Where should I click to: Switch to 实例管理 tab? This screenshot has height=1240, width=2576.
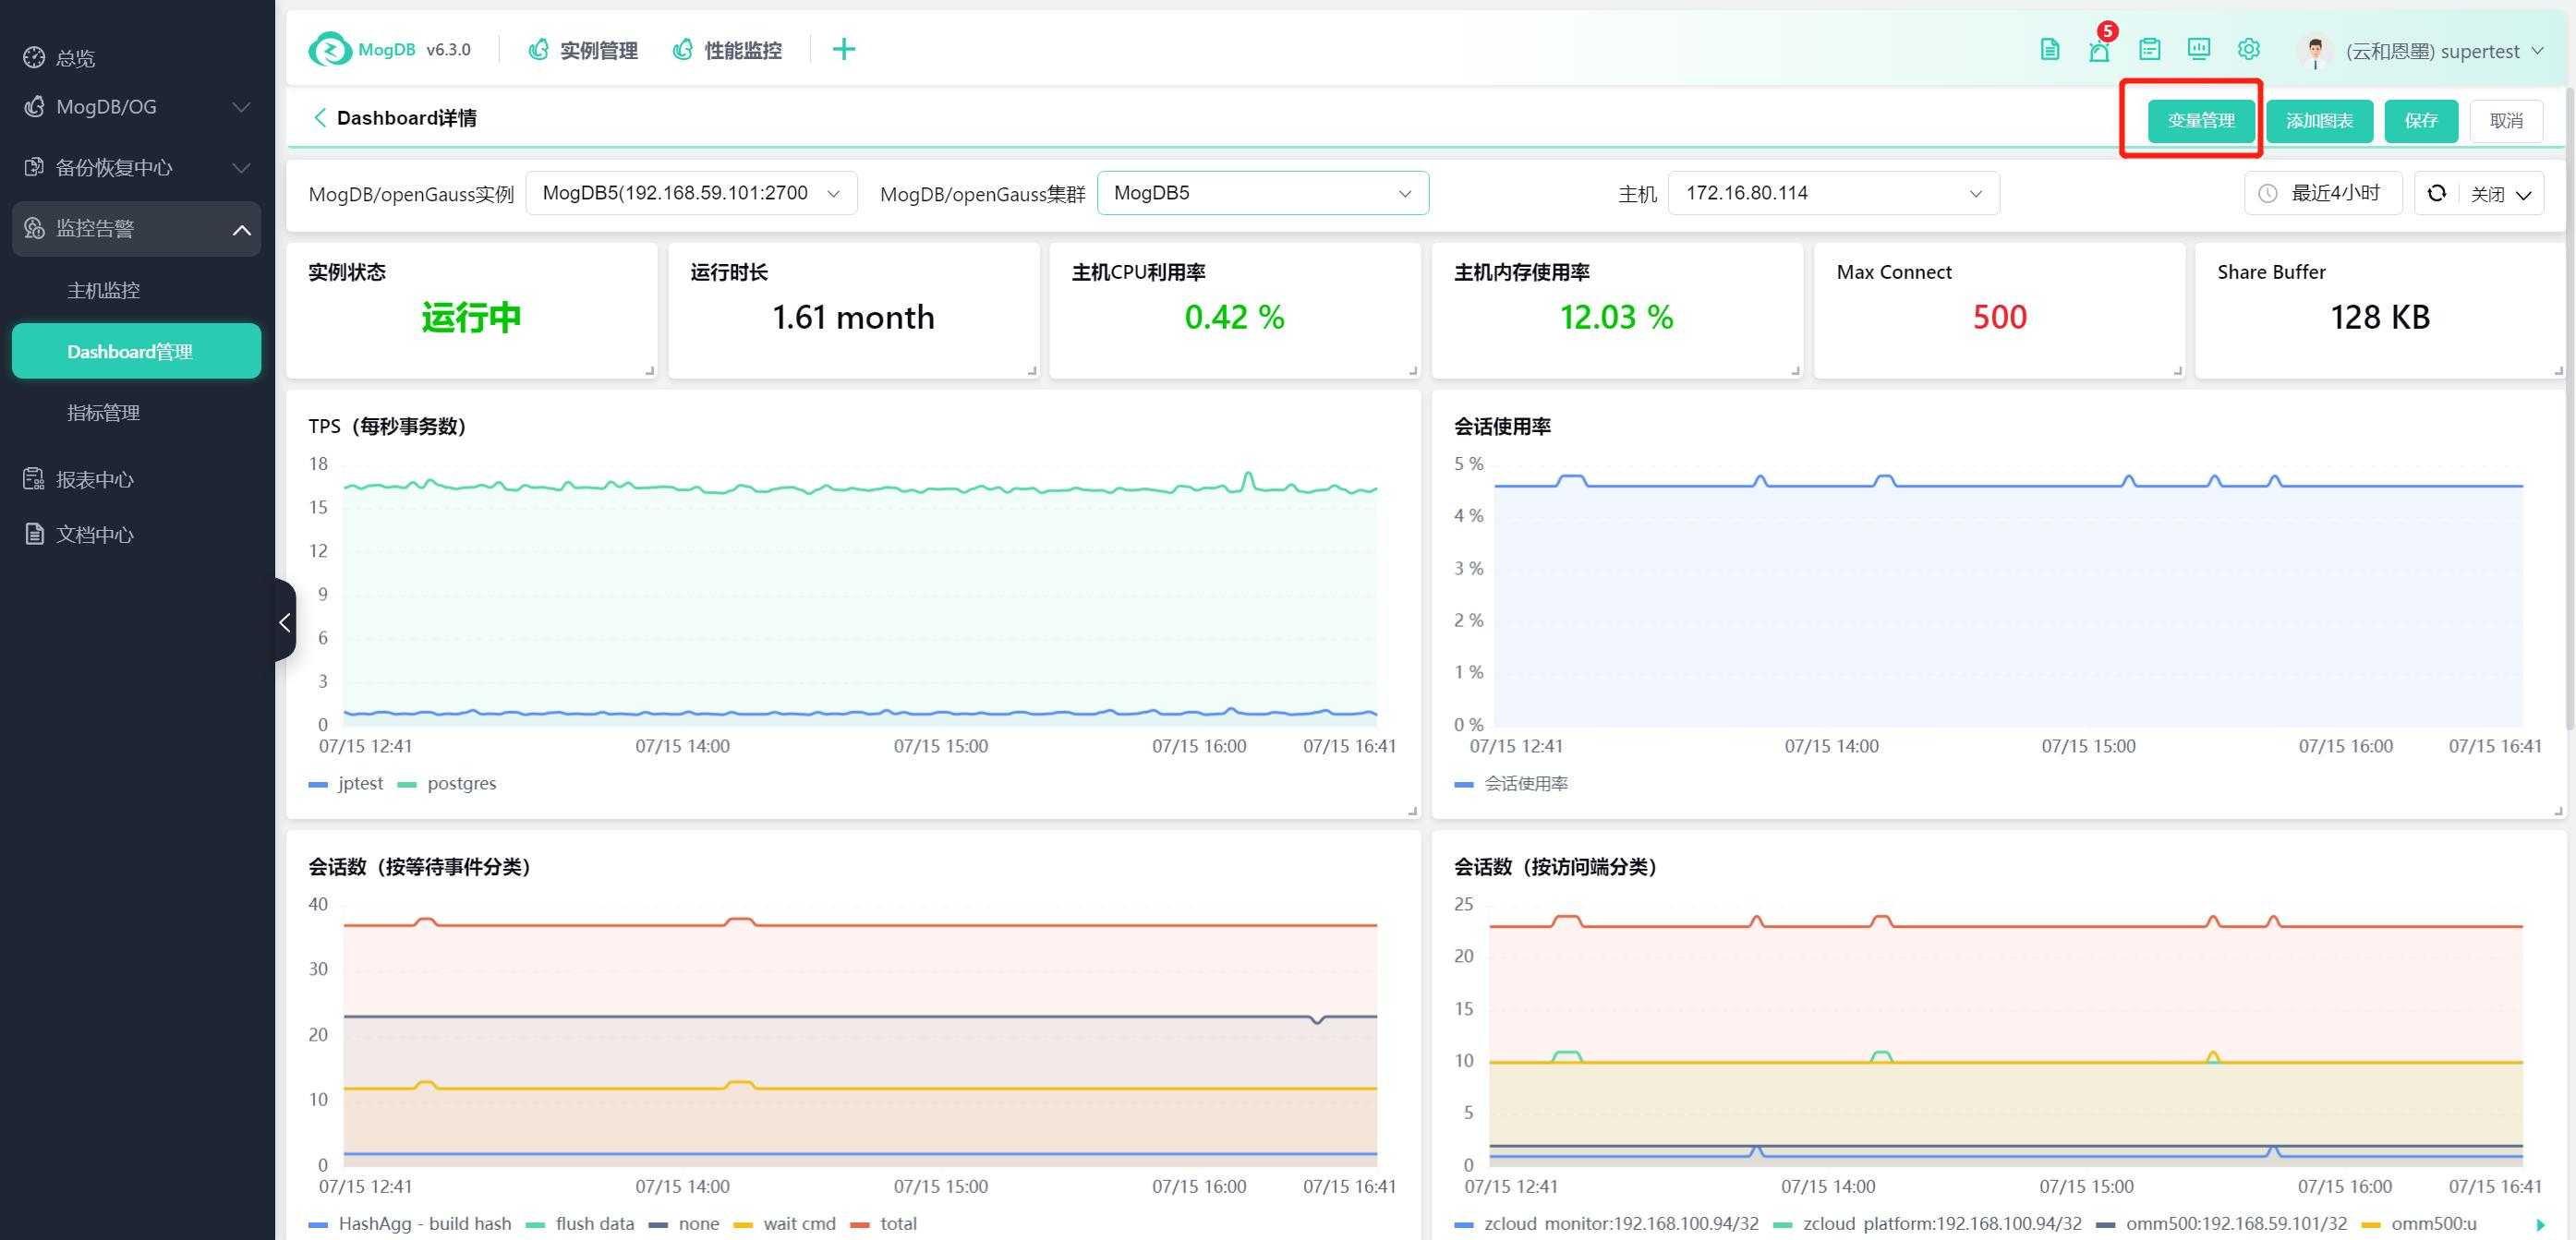583,50
